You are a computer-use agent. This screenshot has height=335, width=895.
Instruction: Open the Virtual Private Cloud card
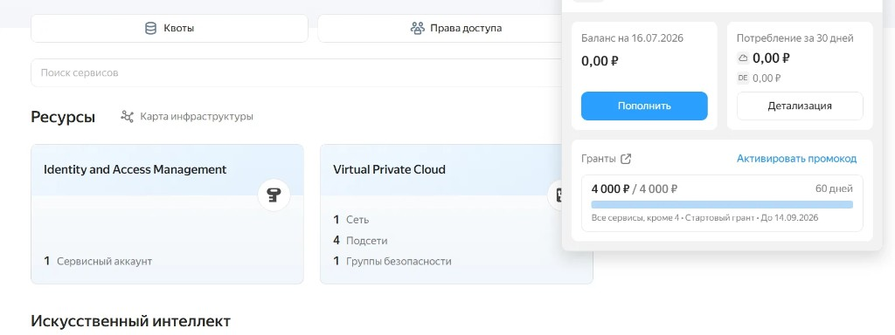[x=456, y=214]
